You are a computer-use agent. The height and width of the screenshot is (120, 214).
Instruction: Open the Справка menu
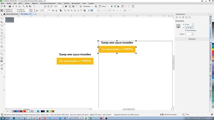point(91,3)
